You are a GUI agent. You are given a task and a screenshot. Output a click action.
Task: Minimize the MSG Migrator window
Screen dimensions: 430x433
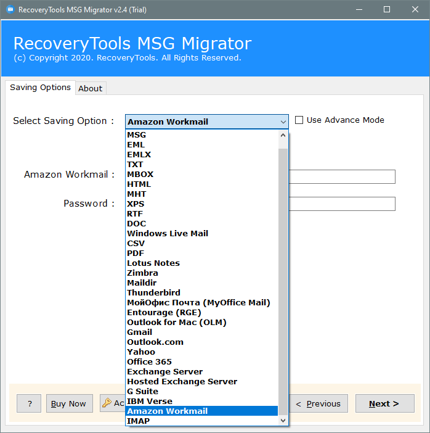359,9
